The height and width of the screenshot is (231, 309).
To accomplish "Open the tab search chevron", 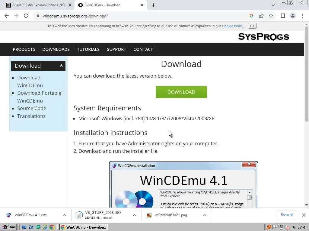I will coord(273,5).
